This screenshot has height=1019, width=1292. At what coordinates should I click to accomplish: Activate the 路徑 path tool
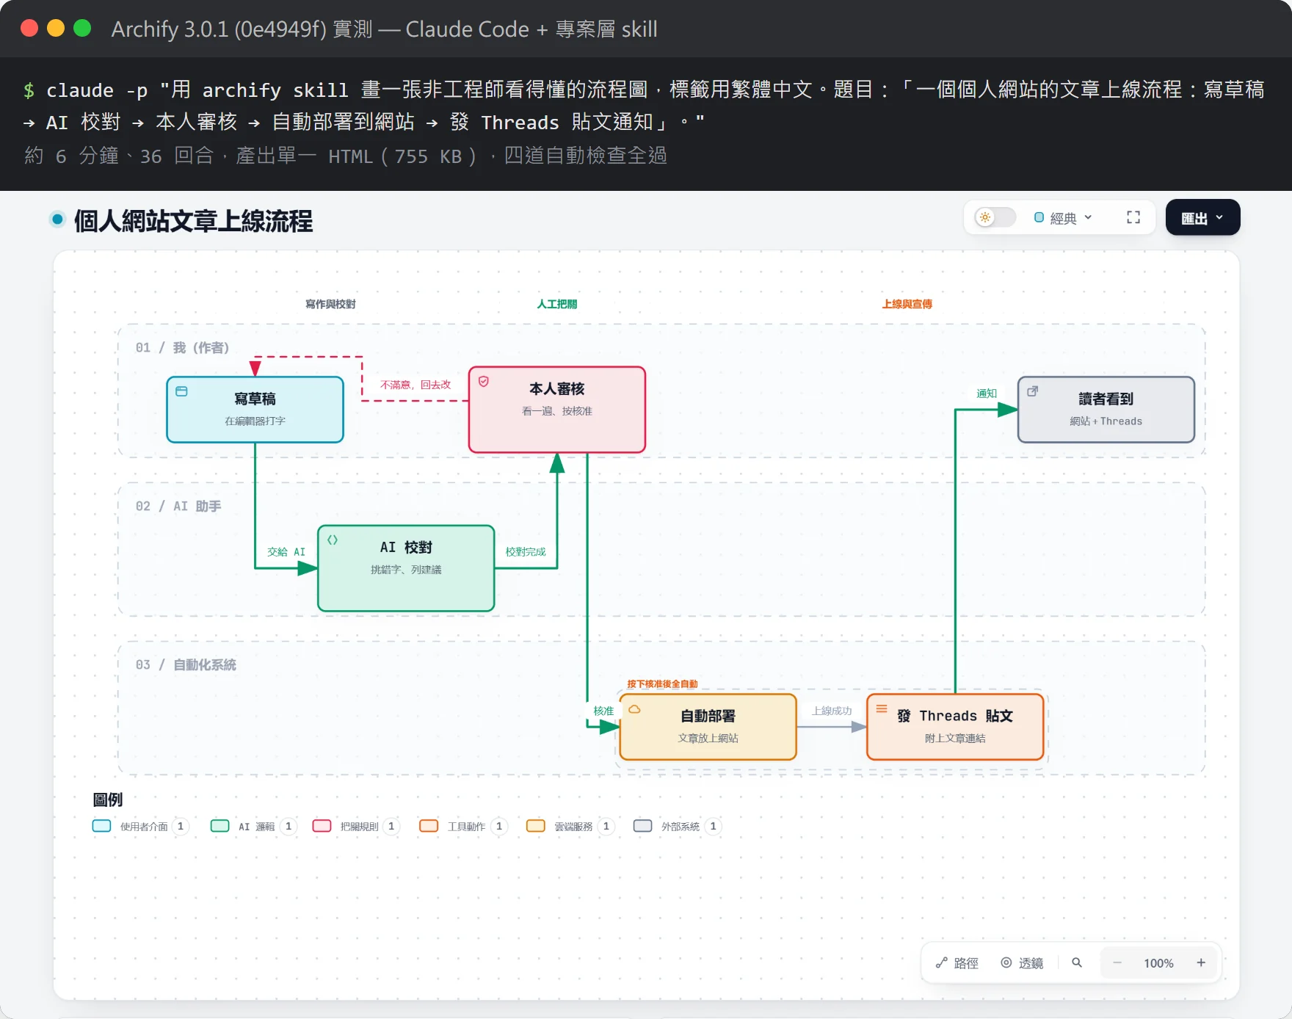click(957, 962)
